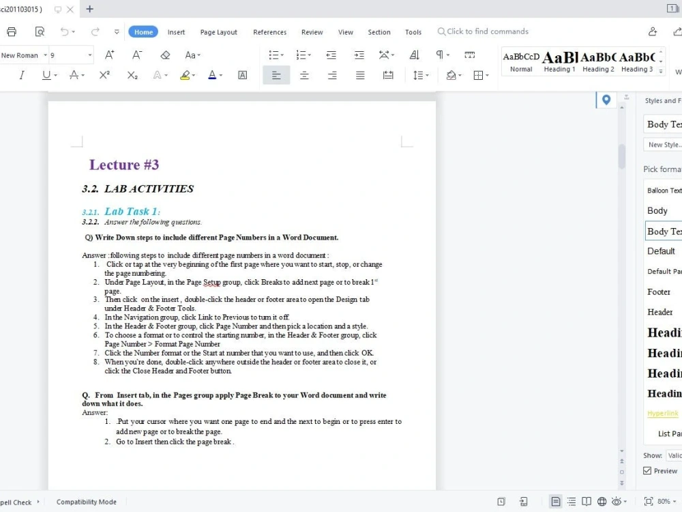Click the Sort icon
Screen dimensions: 682x512
(415, 55)
